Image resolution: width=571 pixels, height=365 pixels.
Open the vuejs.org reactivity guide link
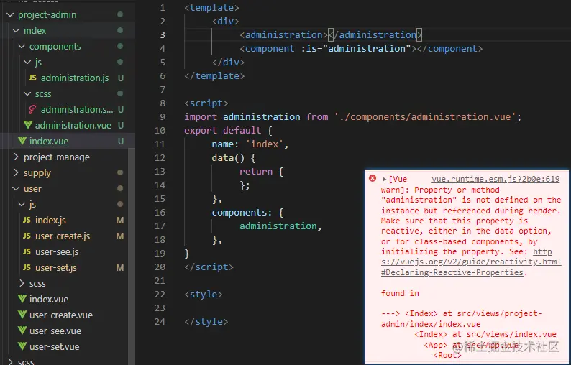pyautogui.click(x=471, y=262)
